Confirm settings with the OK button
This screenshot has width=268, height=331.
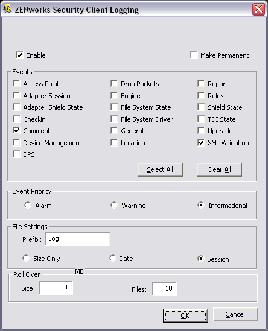tap(185, 315)
